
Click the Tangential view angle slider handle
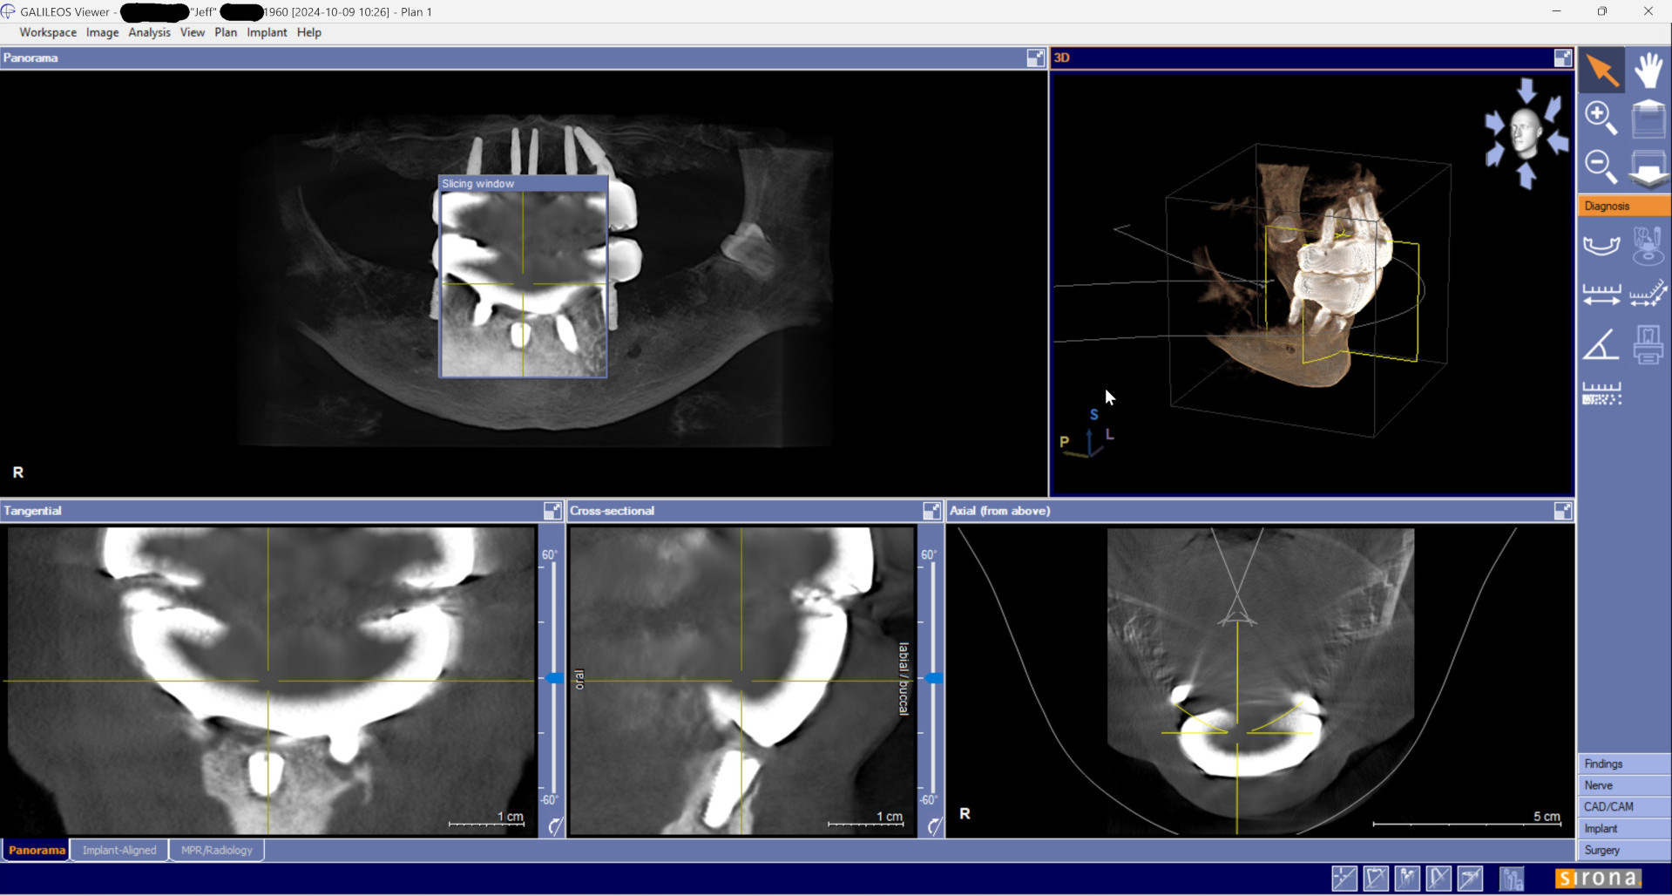coord(553,678)
